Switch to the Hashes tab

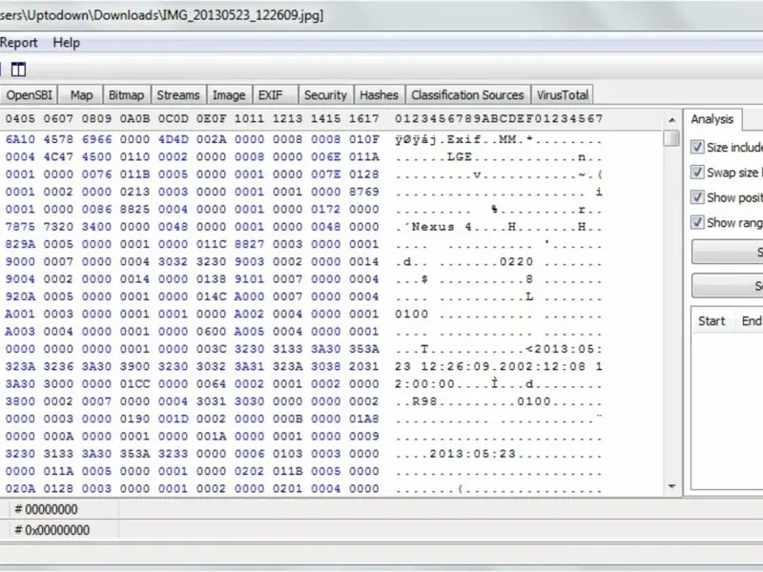pyautogui.click(x=379, y=94)
